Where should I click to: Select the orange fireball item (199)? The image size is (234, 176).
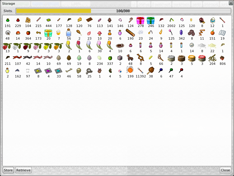(x=130, y=70)
